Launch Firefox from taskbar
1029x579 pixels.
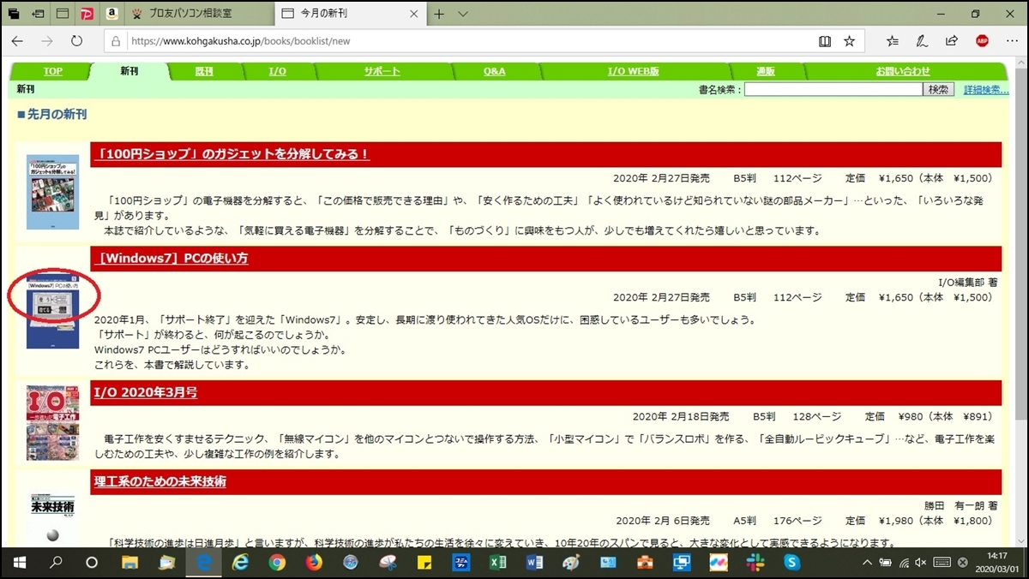point(314,564)
